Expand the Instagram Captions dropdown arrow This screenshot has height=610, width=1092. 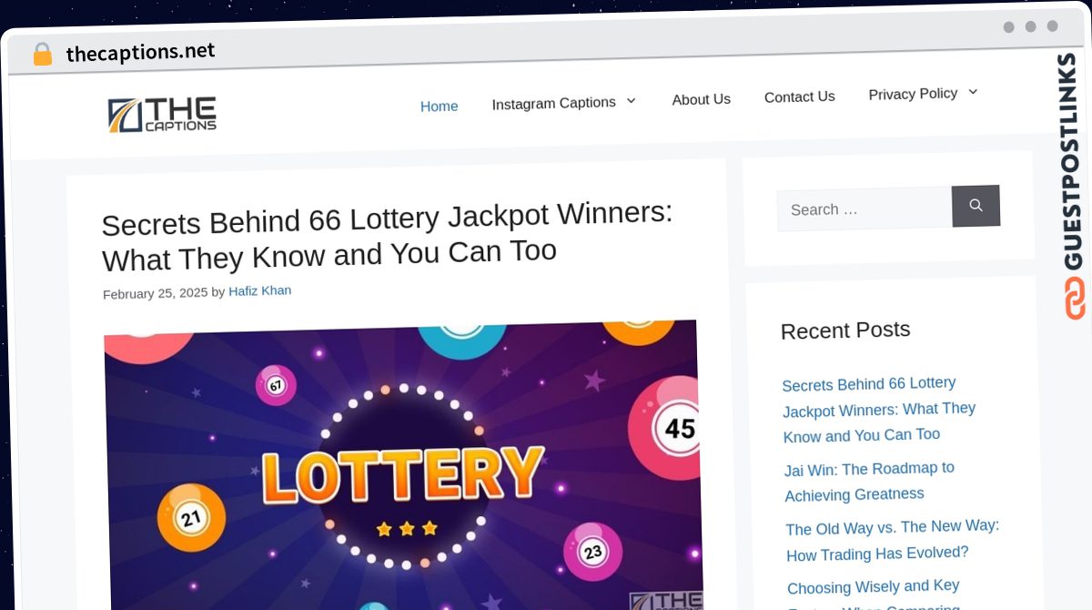(631, 100)
